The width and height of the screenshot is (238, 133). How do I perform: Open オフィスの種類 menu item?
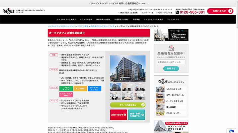[86, 20]
